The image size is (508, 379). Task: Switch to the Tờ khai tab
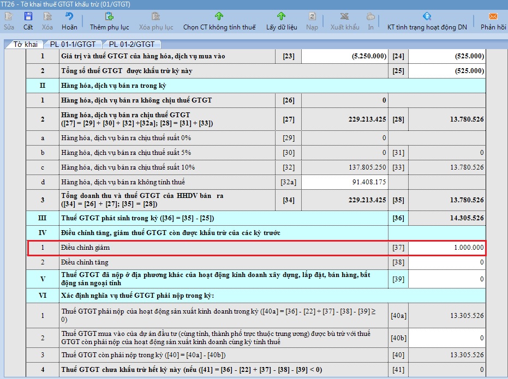25,44
